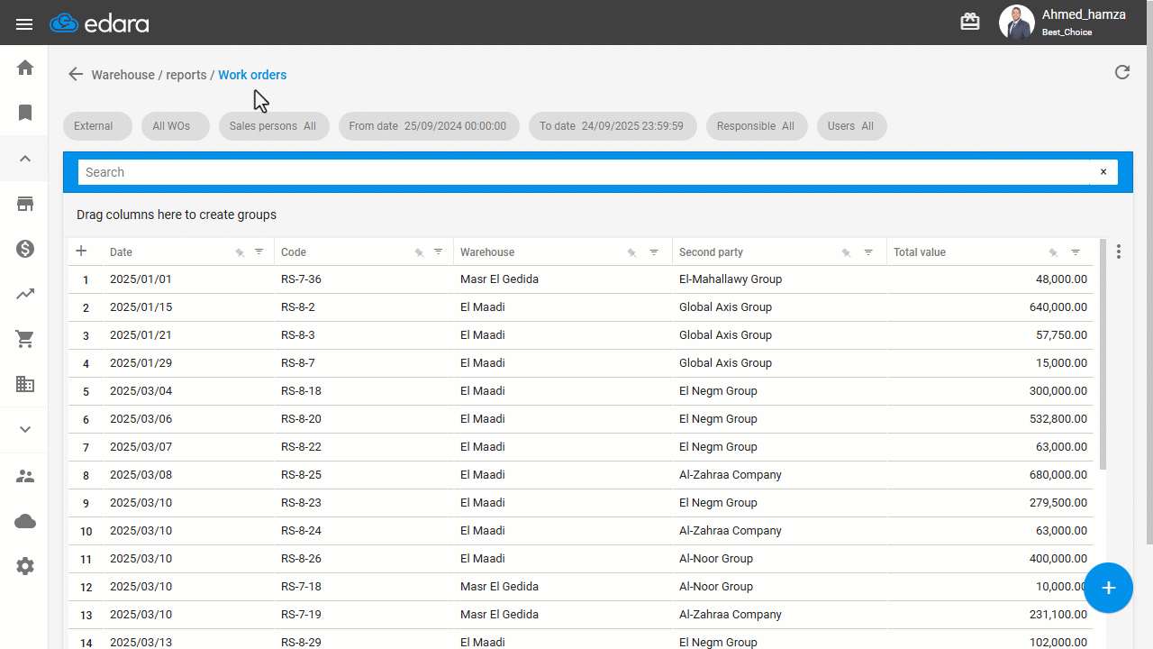Screen dimensions: 1153x649
Task: Open the Users filter chip
Action: tap(851, 126)
